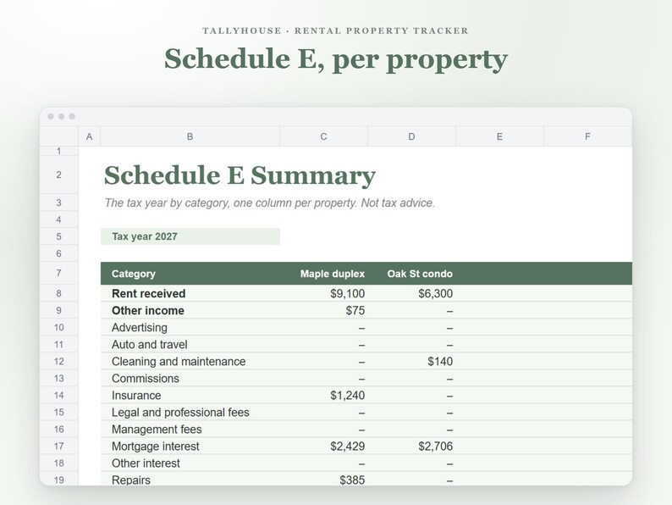The height and width of the screenshot is (505, 672).
Task: Select the Repairs row label
Action: 130,480
